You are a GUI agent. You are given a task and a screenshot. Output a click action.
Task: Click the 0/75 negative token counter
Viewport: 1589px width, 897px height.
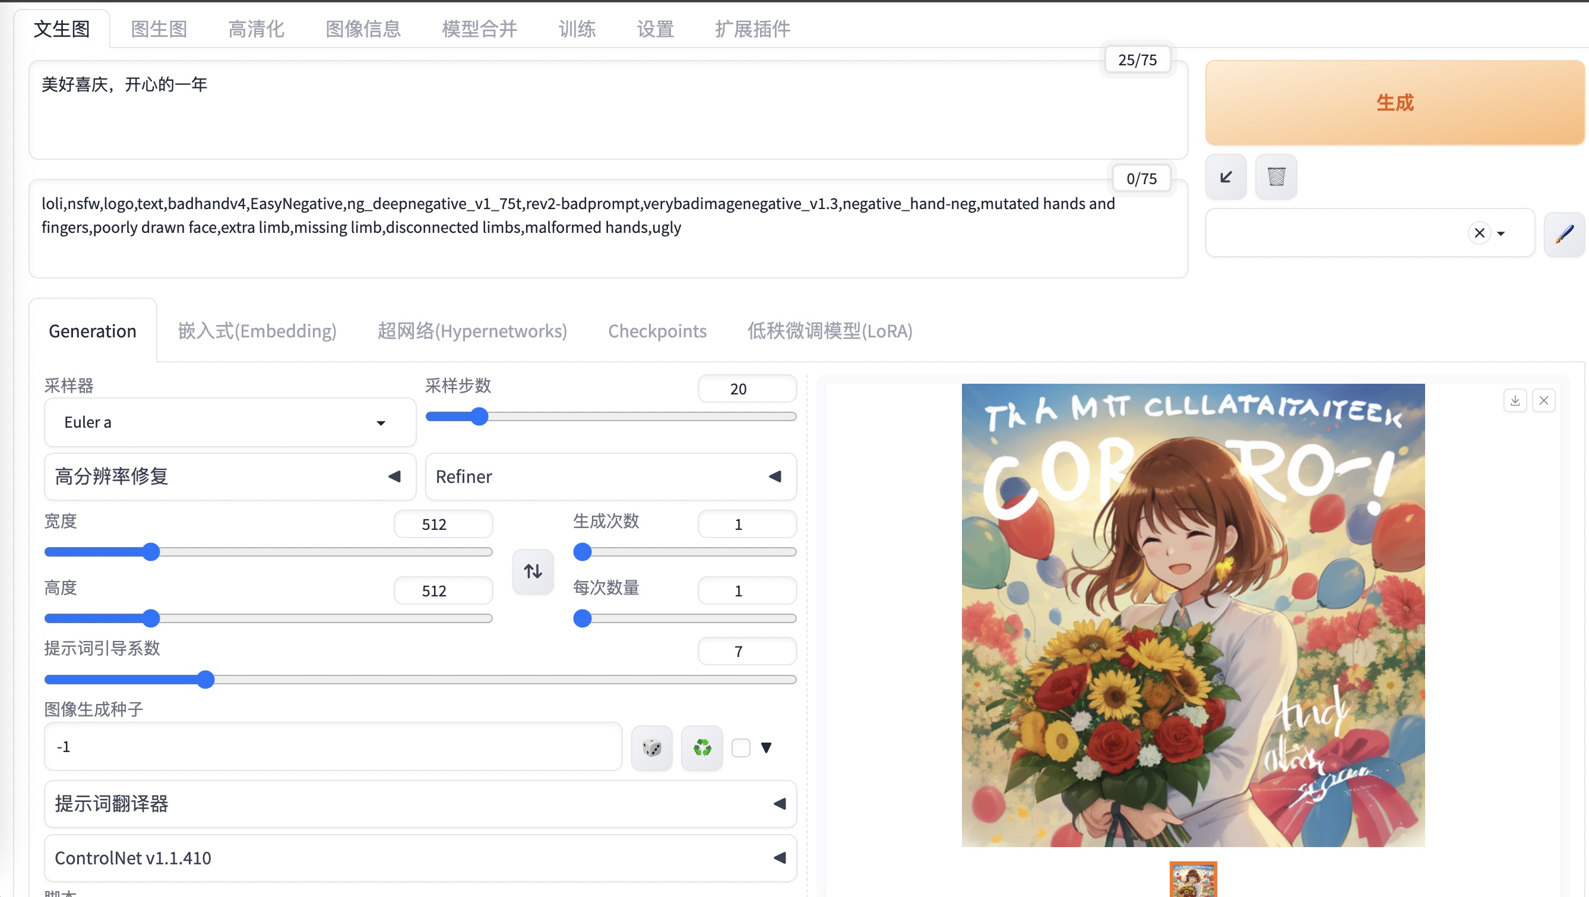point(1141,178)
